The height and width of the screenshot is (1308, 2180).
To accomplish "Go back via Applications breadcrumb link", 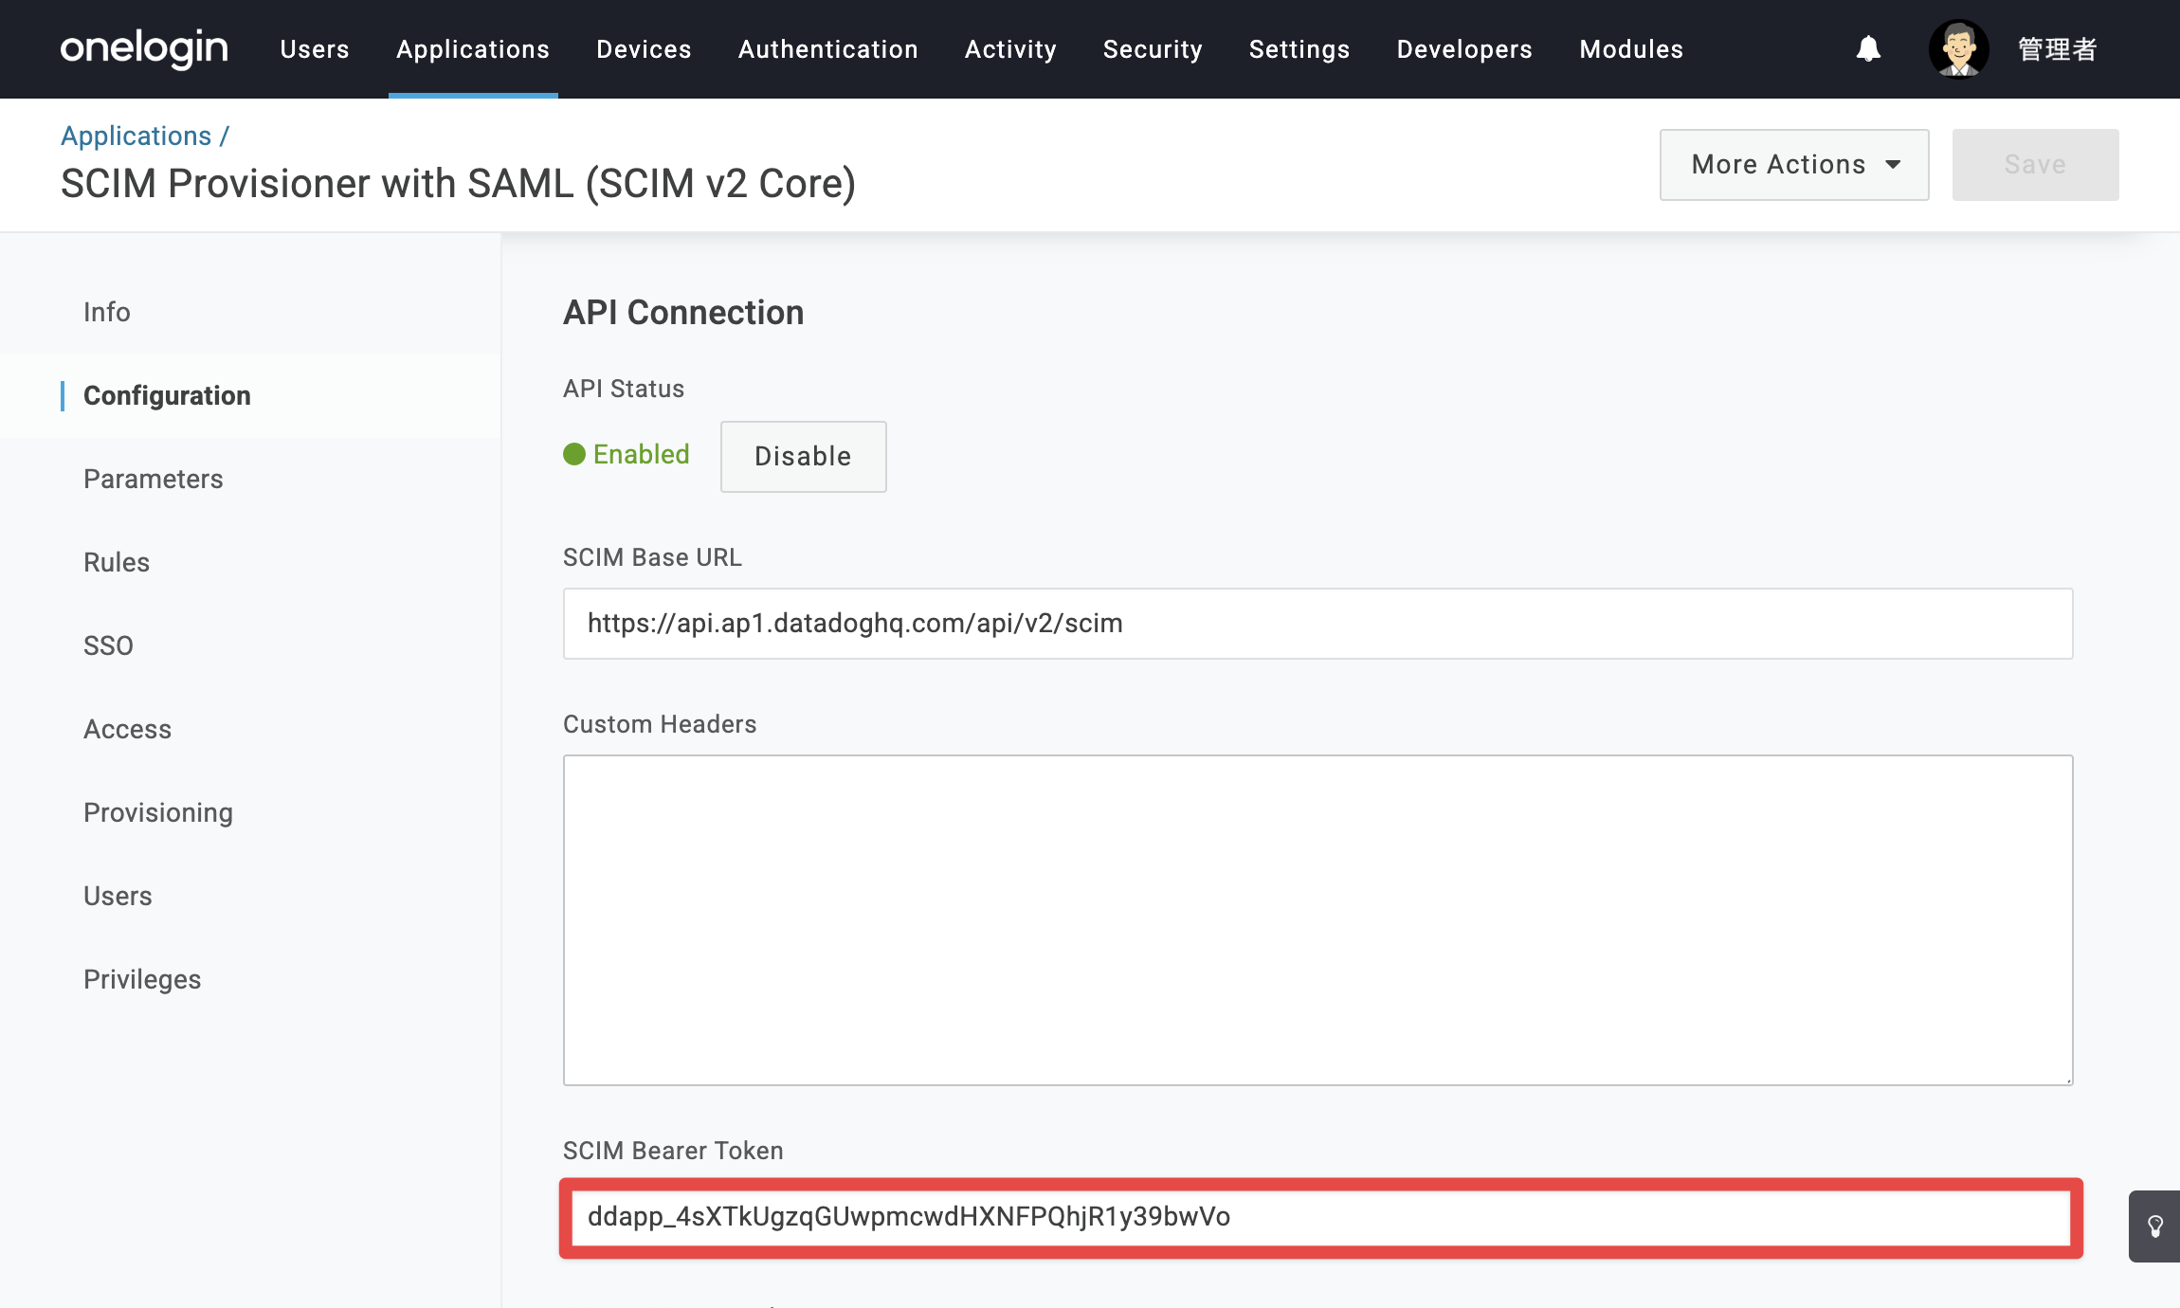I will (x=136, y=136).
